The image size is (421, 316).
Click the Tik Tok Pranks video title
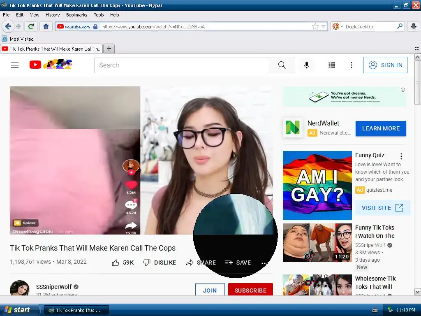(93, 248)
